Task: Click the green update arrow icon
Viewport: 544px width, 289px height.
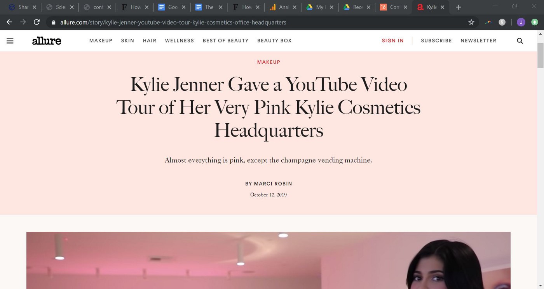Action: tap(535, 22)
